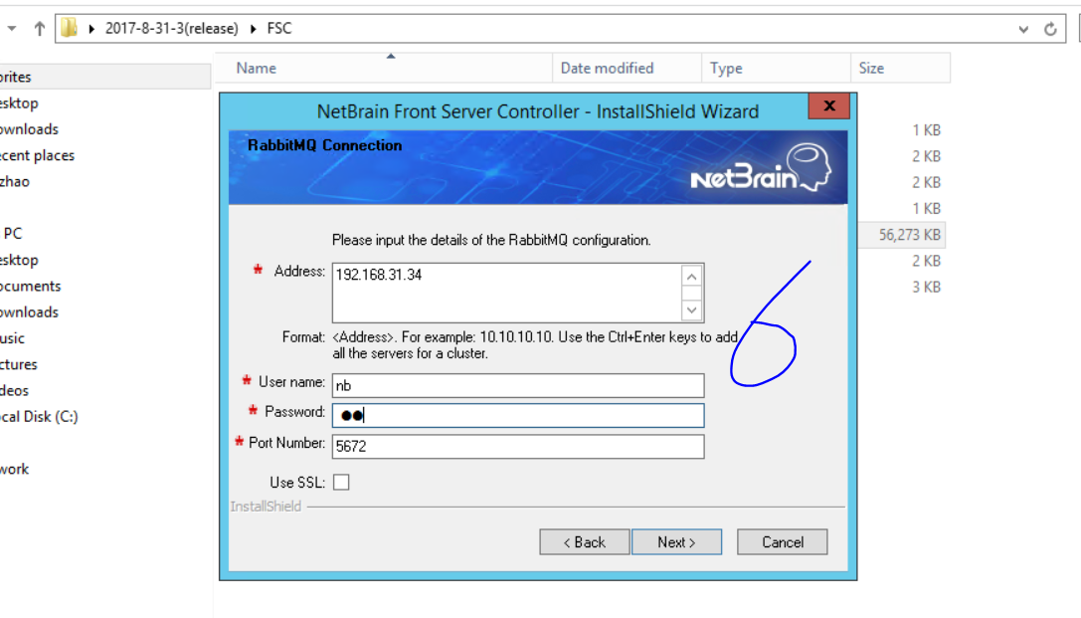The height and width of the screenshot is (618, 1081).
Task: Open Music folder in sidebar
Action: click(12, 338)
